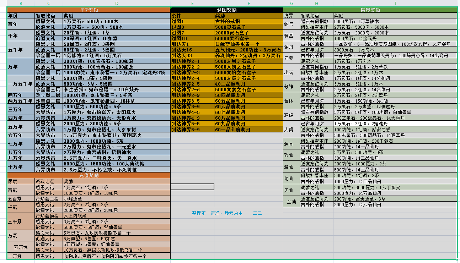This screenshot has height=263, width=460.
Task: Select the 散仙 realm cell
Action: (x=291, y=155)
